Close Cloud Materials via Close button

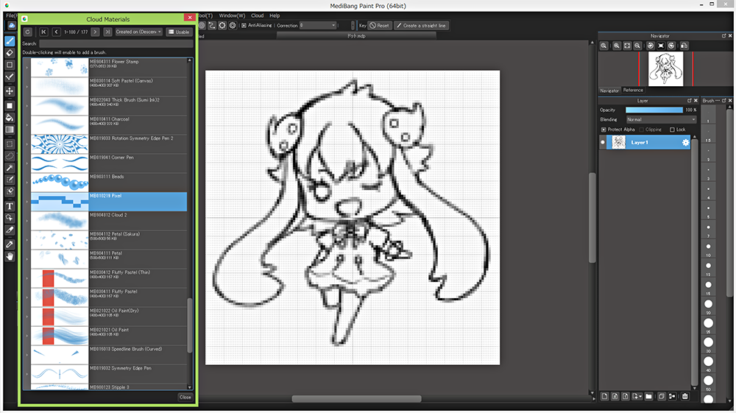185,397
